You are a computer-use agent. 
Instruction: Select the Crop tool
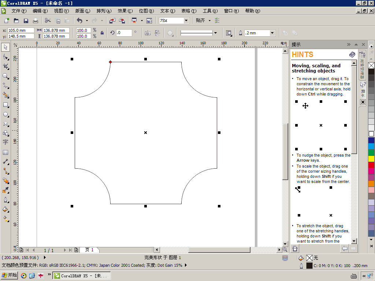[5, 66]
